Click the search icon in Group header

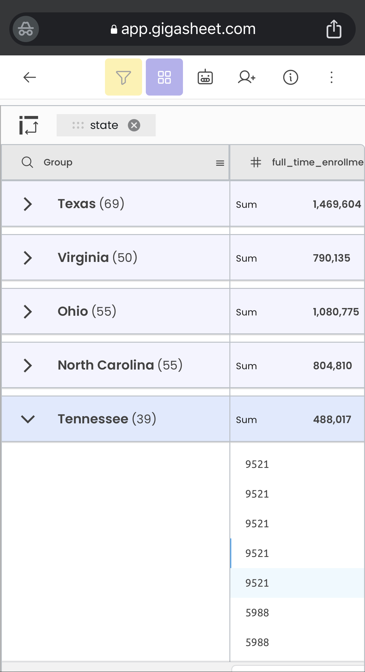[x=27, y=162]
